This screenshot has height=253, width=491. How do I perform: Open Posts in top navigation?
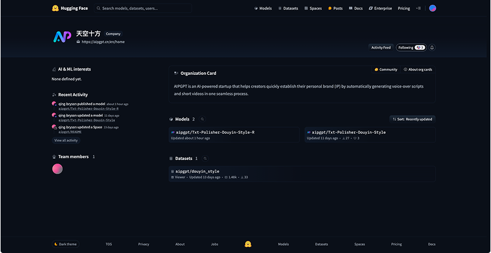[x=335, y=9]
